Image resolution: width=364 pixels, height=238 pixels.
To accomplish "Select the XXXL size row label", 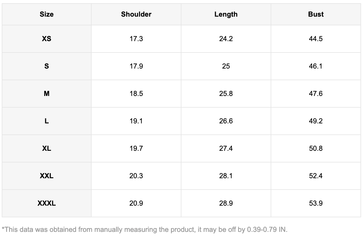I will (x=47, y=203).
